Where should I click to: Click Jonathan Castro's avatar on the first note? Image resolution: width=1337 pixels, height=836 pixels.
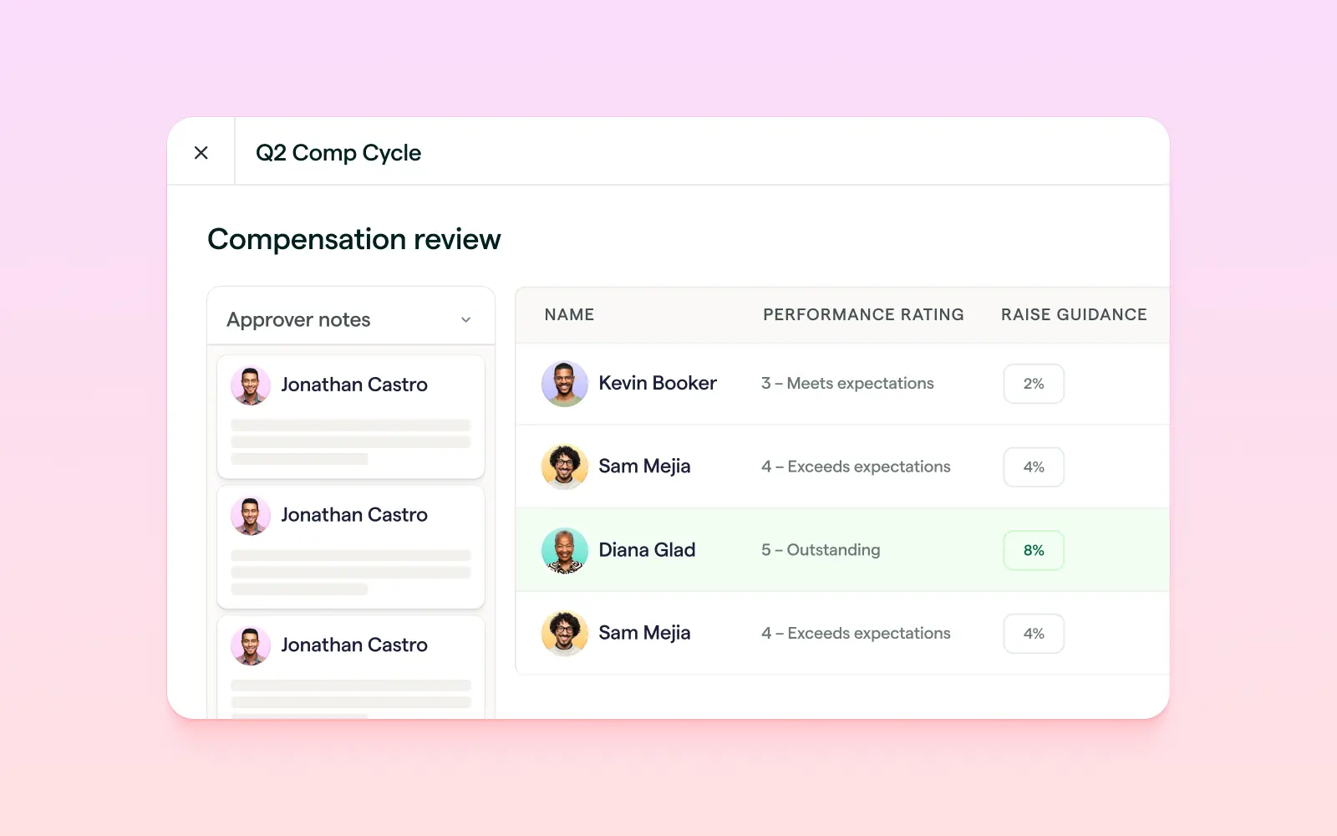(251, 385)
